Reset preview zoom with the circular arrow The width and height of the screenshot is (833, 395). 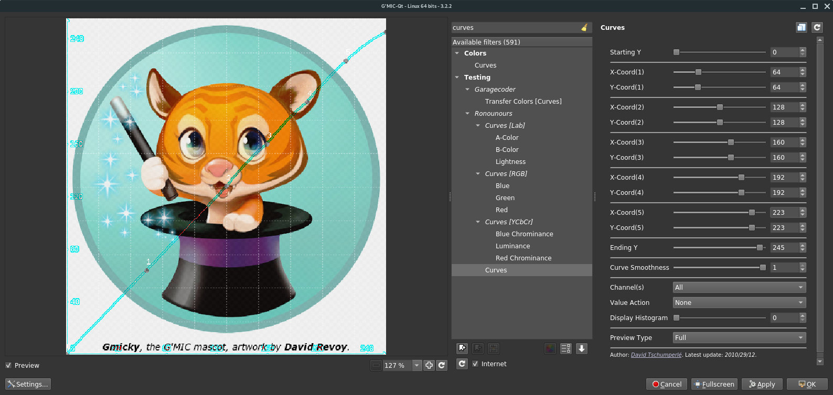[442, 365]
